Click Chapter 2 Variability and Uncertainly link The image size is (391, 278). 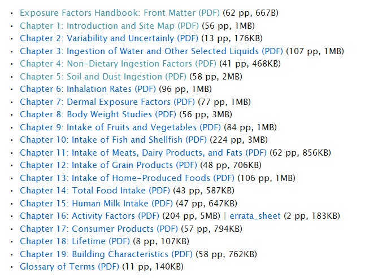tap(108, 38)
